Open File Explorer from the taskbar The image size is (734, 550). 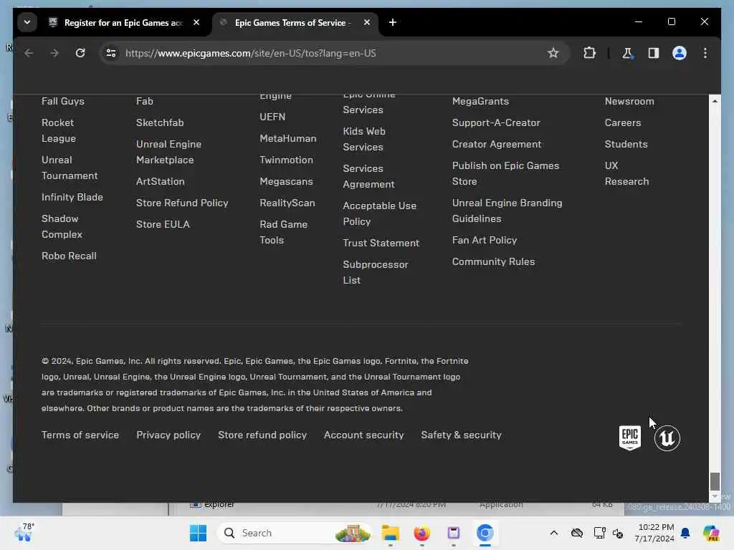[390, 533]
